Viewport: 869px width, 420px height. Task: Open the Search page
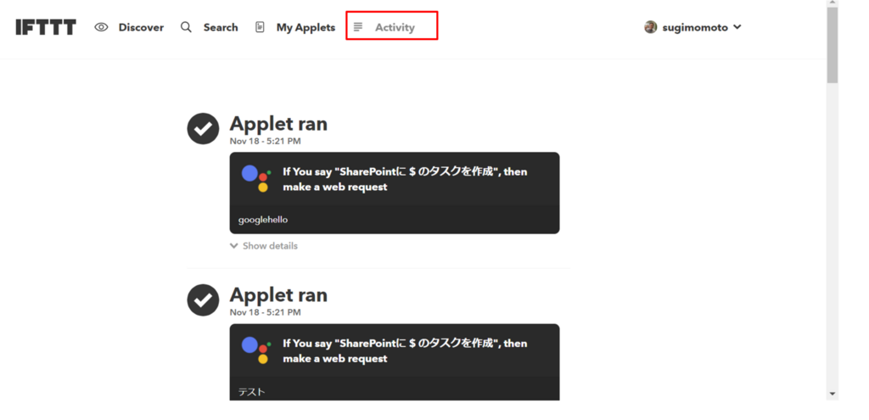click(x=221, y=27)
